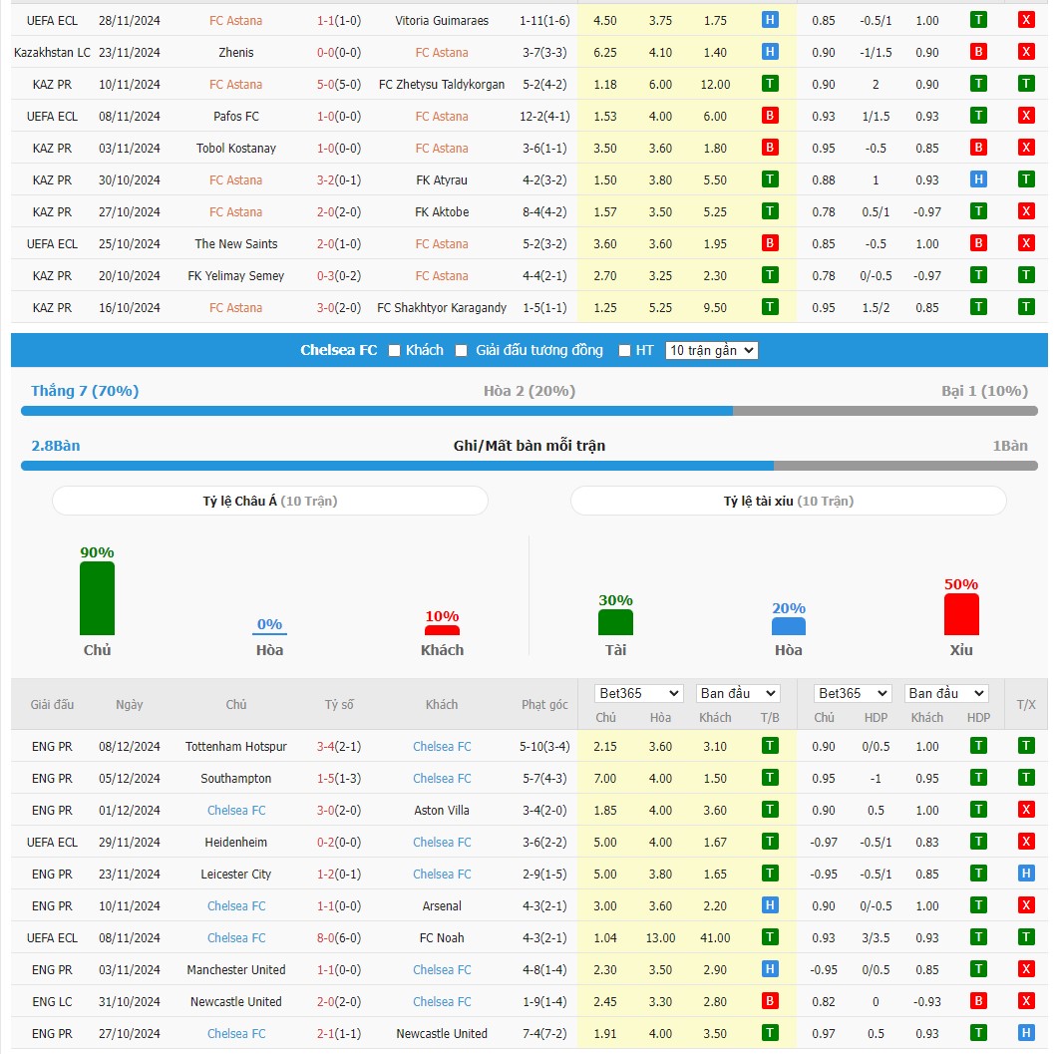Open the Bet365 dropdown above the Chủ/Hòa/Khách odds
The width and height of the screenshot is (1058, 1054).
(638, 694)
